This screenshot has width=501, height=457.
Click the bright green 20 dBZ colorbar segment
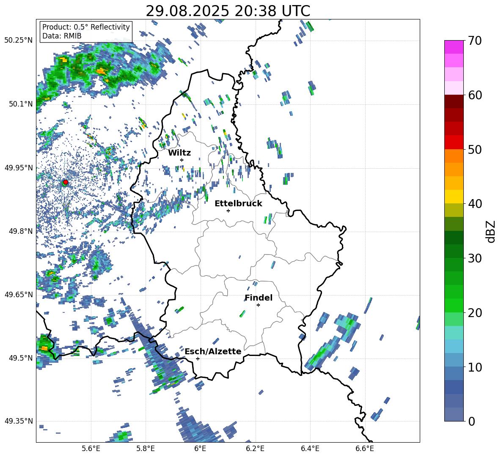[x=454, y=305]
